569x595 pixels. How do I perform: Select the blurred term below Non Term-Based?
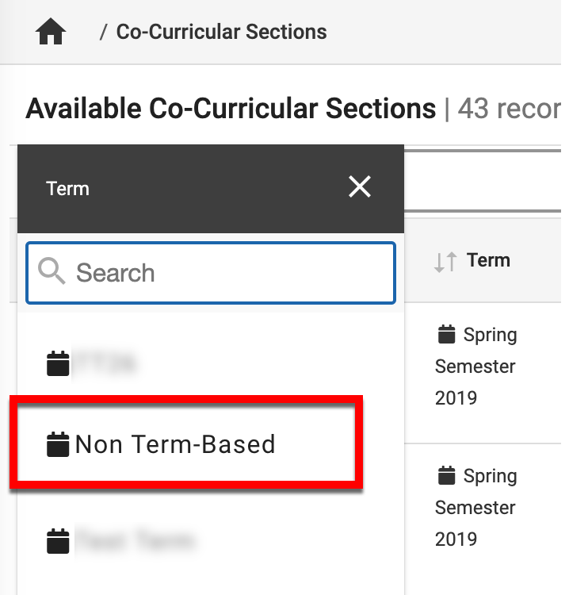[x=133, y=542]
